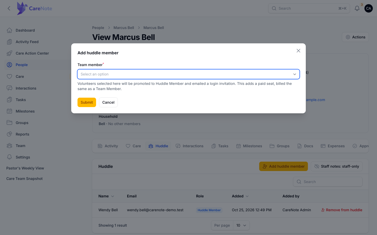
Task: Switch to the Care tab
Action: (x=133, y=146)
